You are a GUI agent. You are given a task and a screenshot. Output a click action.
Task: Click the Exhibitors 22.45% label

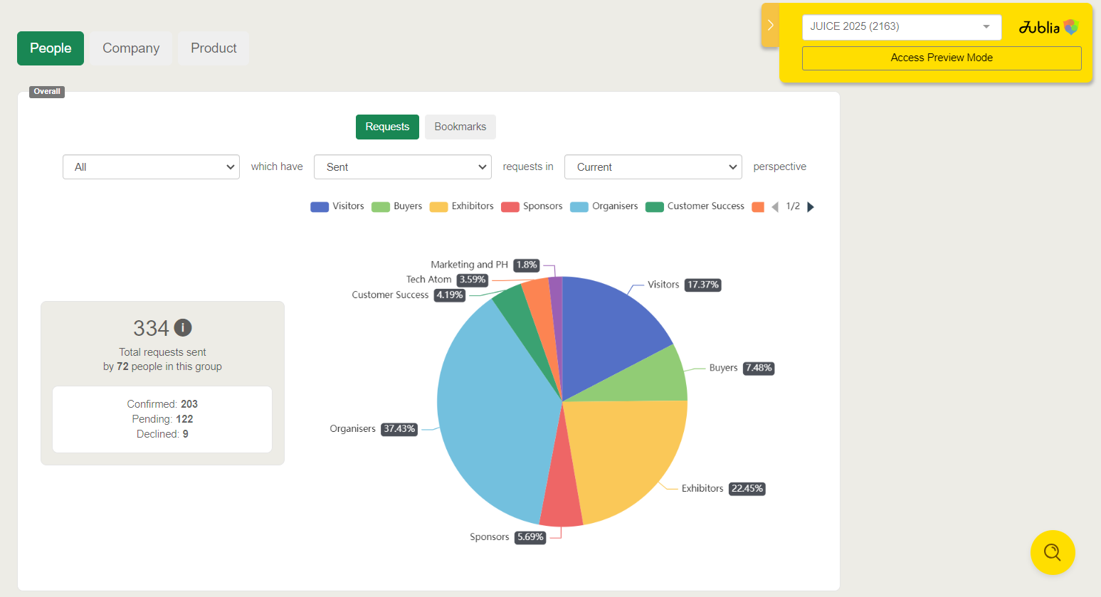(x=723, y=489)
